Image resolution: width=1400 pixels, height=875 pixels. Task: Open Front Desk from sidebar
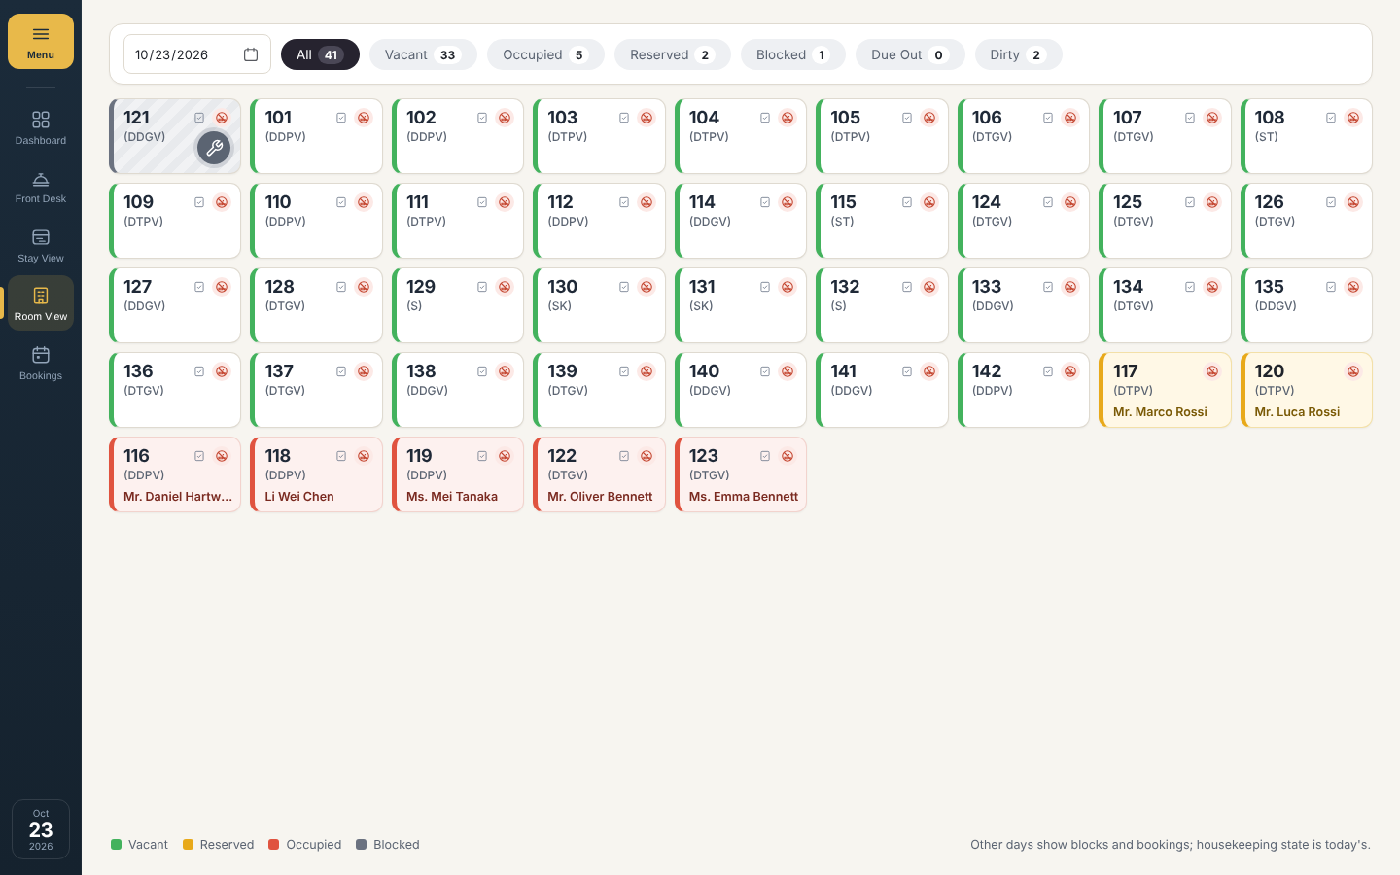tap(41, 187)
